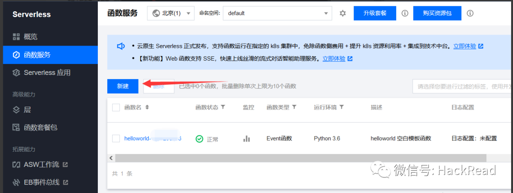The width and height of the screenshot is (513, 193).
Task: Click the table horizontal scrollbar thumb
Action: pyautogui.click(x=300, y=158)
